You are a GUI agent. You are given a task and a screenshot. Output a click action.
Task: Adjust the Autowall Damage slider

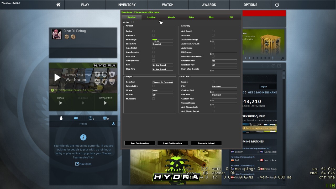click(x=224, y=40)
